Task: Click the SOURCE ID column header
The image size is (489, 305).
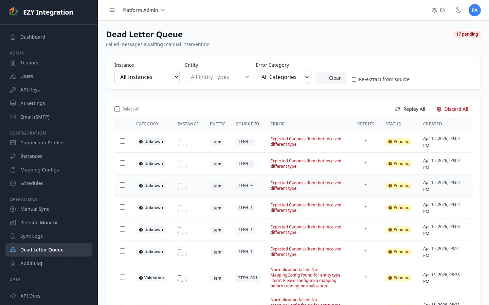Action: pyautogui.click(x=248, y=124)
